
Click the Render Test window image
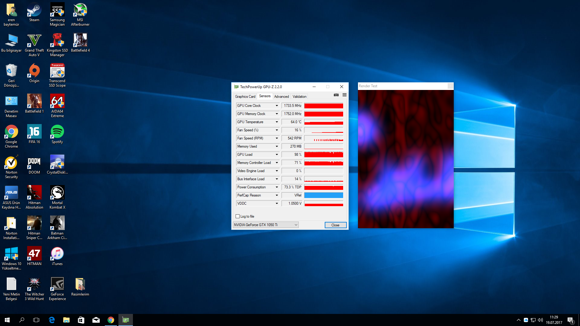tap(406, 159)
